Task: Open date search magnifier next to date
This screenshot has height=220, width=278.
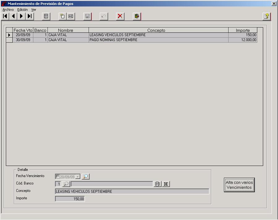Action: pos(86,176)
